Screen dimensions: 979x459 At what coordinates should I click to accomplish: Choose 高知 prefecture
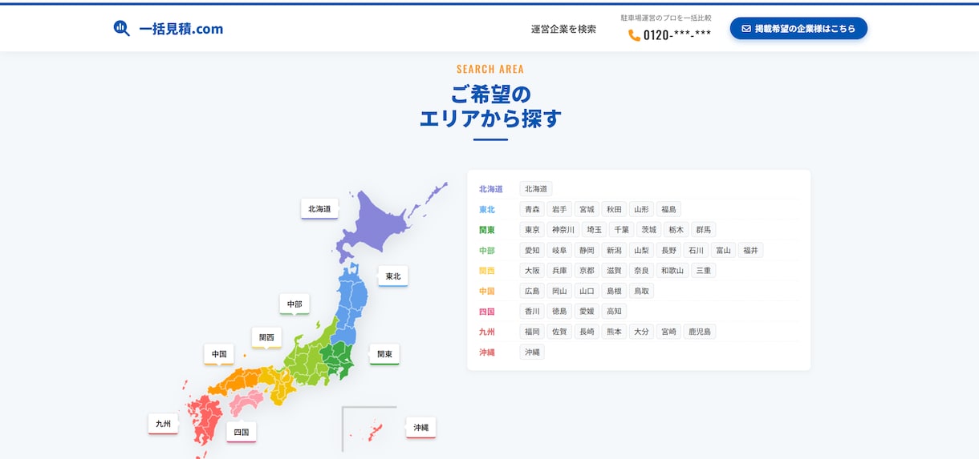(614, 311)
